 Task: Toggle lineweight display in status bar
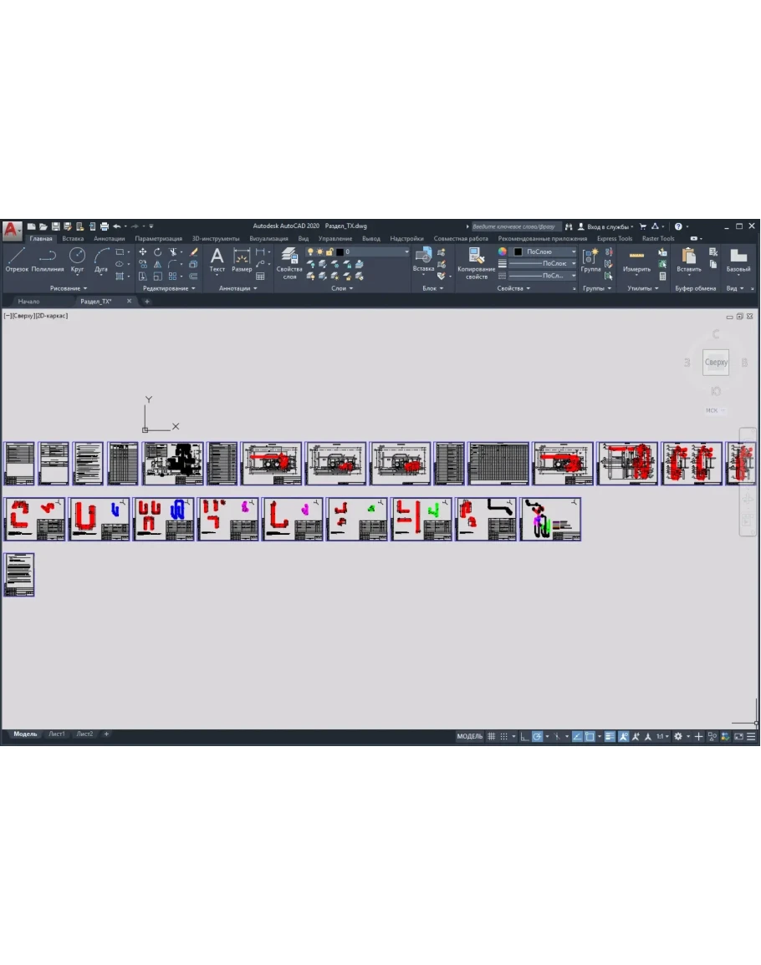610,736
